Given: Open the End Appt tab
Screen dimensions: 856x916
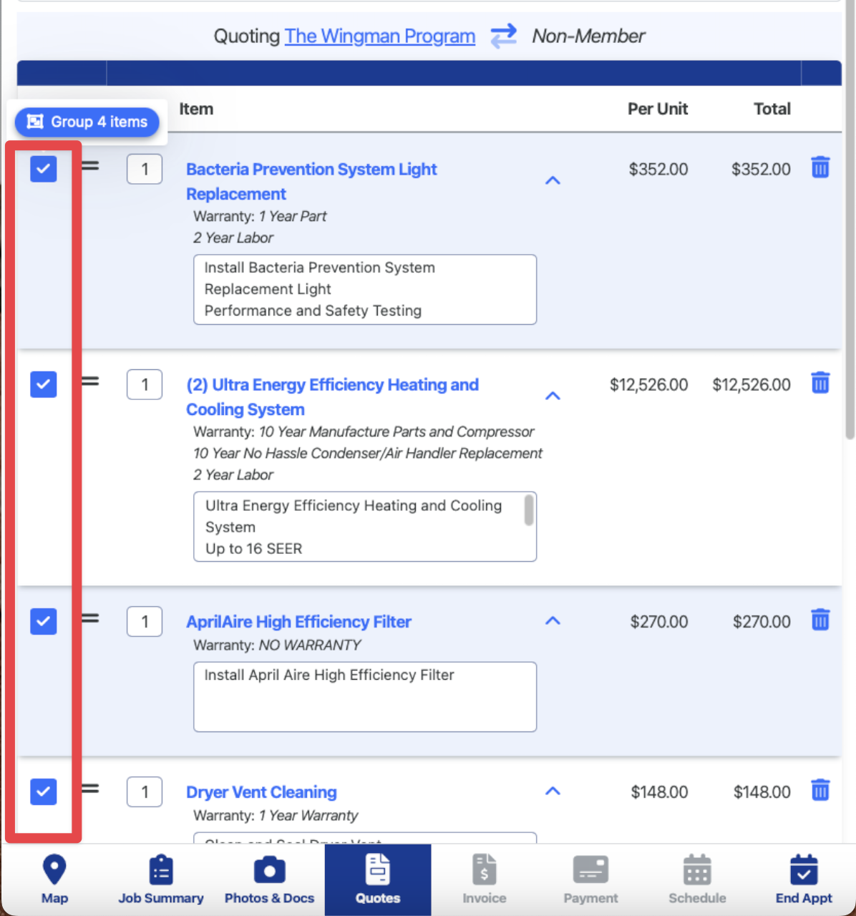Looking at the screenshot, I should (804, 880).
